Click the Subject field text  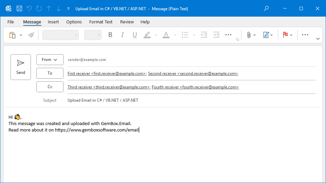(103, 100)
